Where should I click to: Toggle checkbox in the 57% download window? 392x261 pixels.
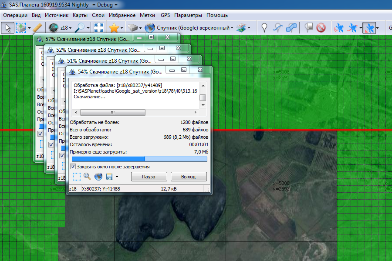point(40,134)
